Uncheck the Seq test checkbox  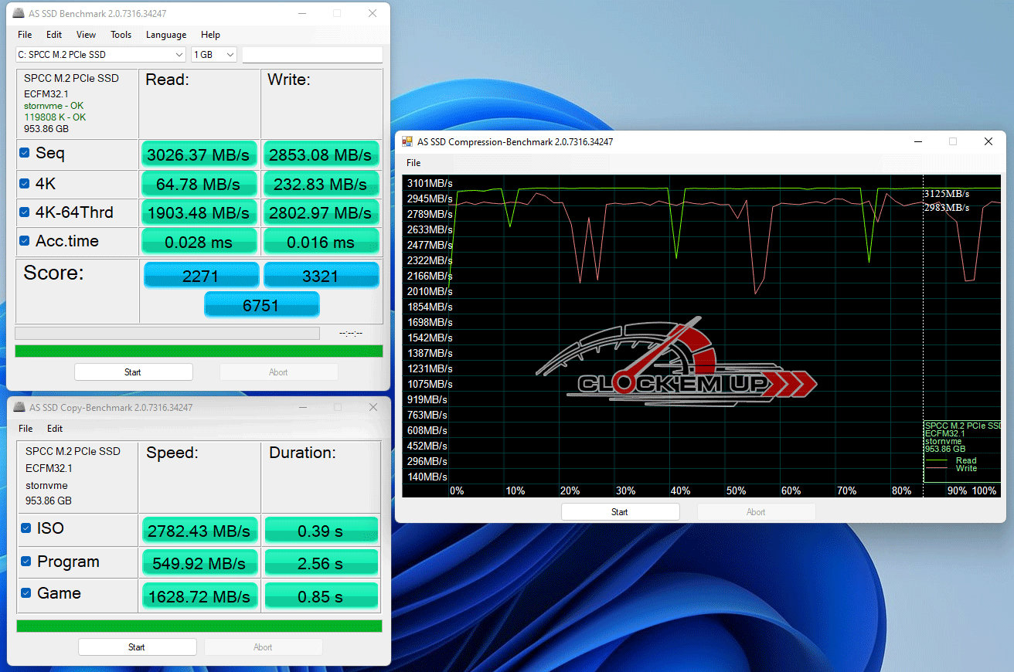click(25, 153)
